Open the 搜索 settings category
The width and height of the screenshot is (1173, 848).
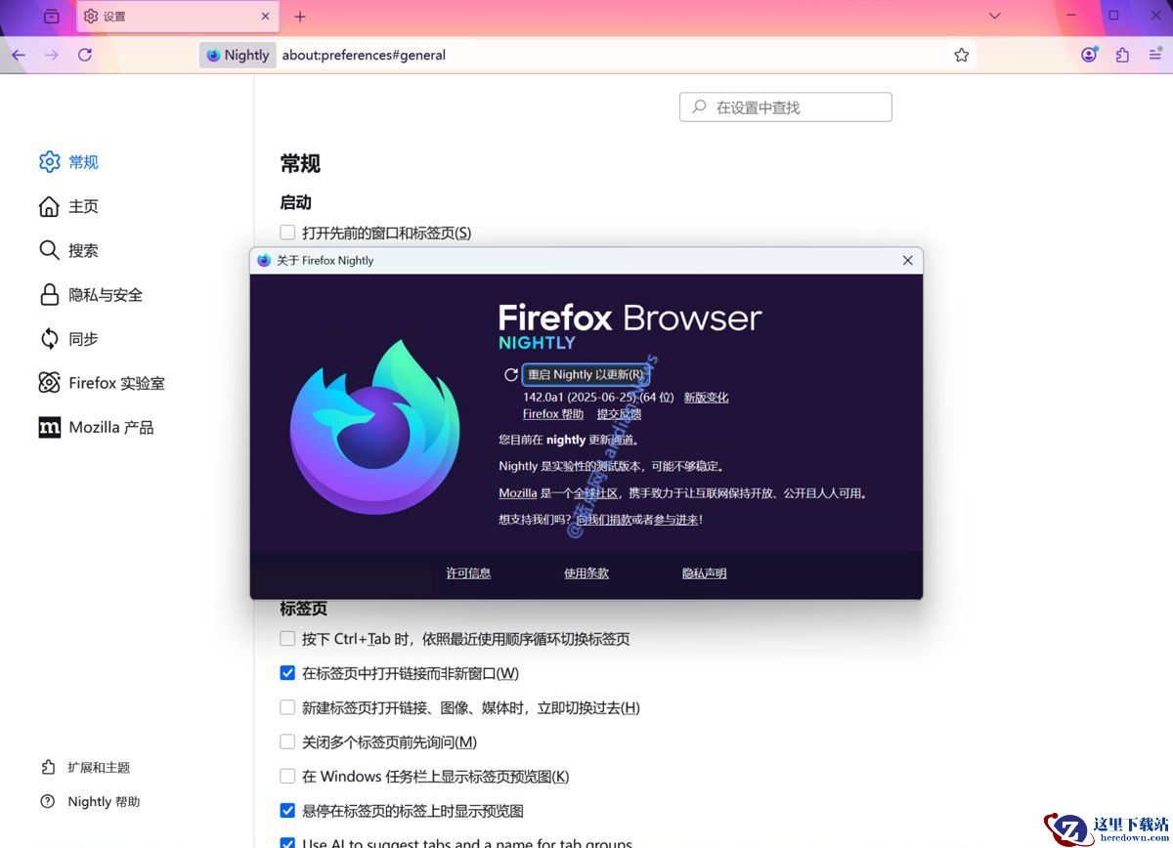point(83,251)
